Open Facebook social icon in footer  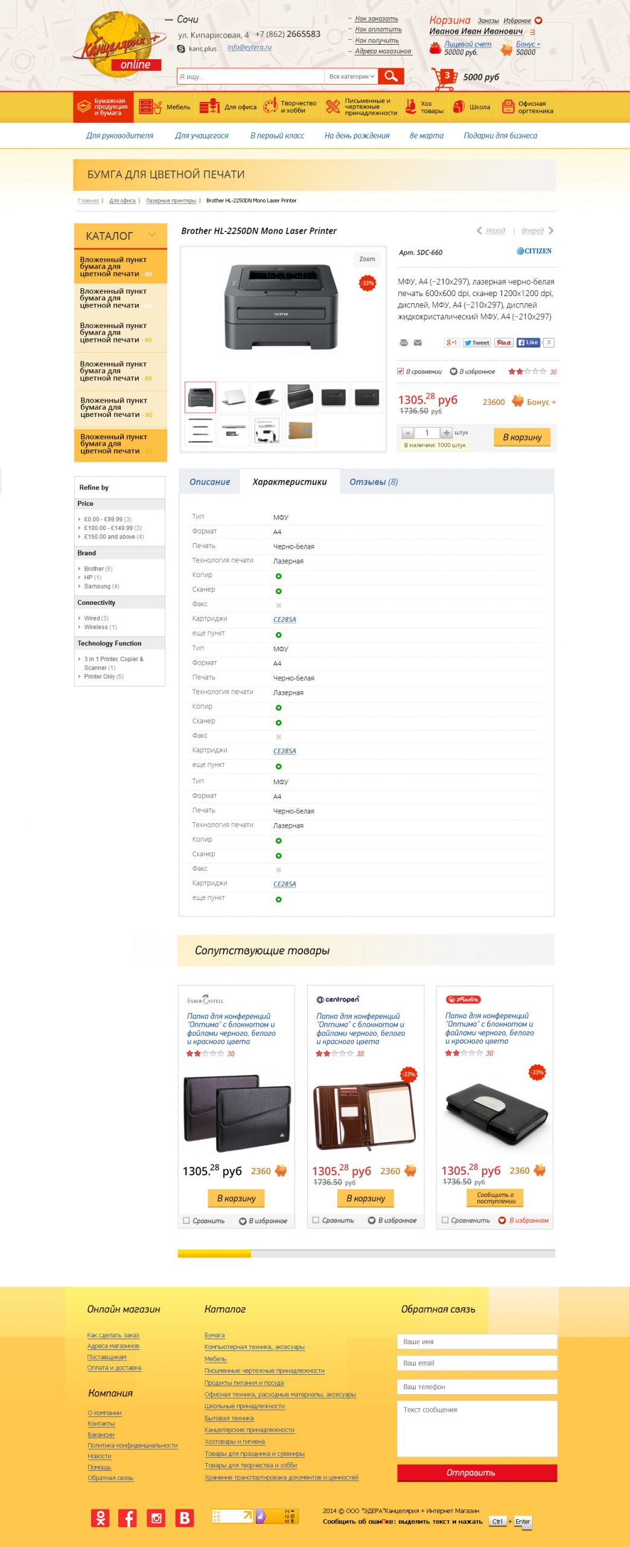pos(127,1518)
